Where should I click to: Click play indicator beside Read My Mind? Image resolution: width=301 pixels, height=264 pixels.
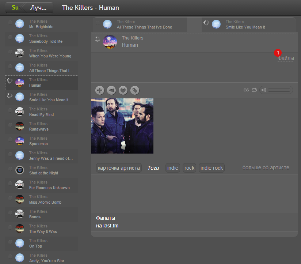coord(10,110)
